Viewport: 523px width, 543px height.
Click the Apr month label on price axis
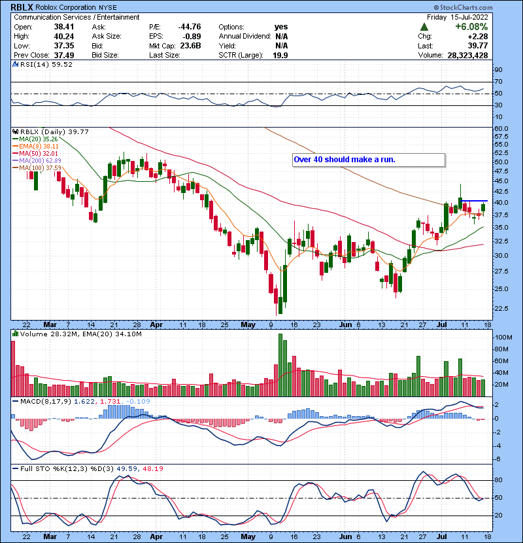[155, 324]
